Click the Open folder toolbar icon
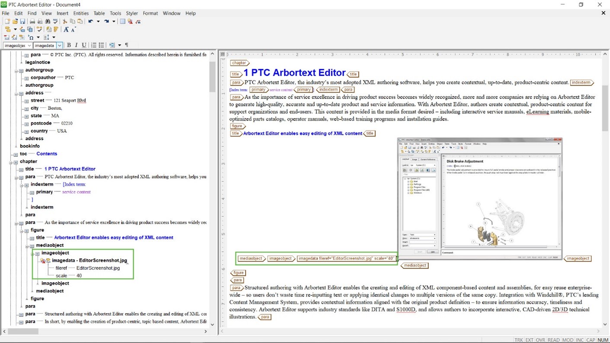The image size is (610, 343). [15, 21]
